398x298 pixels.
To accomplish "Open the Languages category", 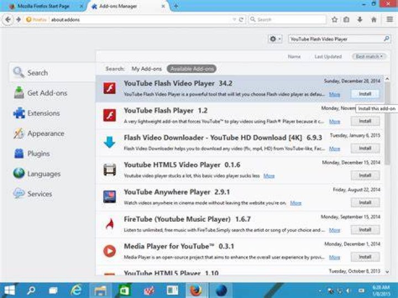I will click(x=37, y=174).
